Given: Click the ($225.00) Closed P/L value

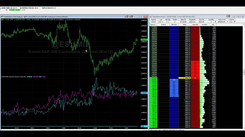Looking at the screenshot, I should [192, 22].
